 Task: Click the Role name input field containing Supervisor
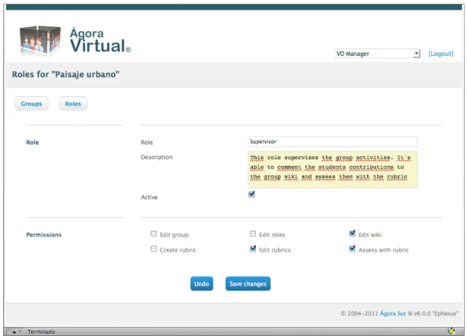point(333,142)
